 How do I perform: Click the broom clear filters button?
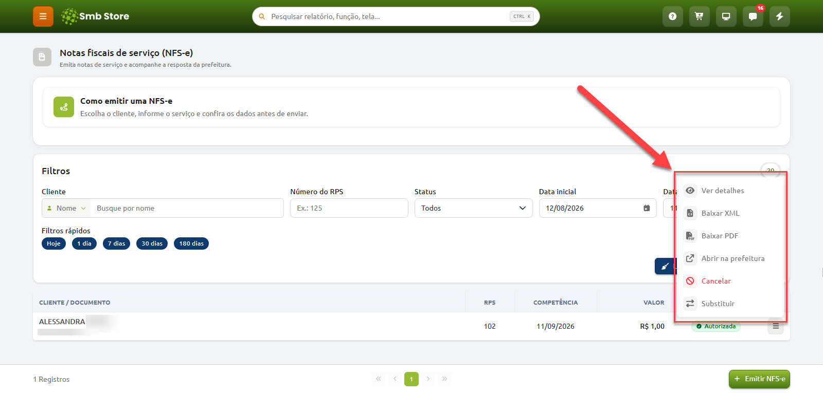(665, 266)
